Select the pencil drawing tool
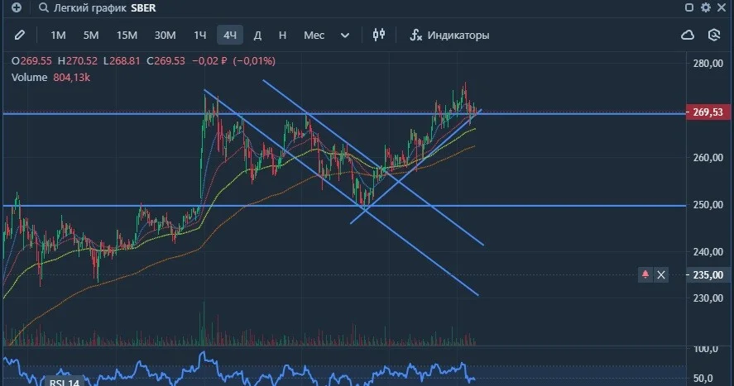Viewport: 734px width, 386px height. point(19,35)
